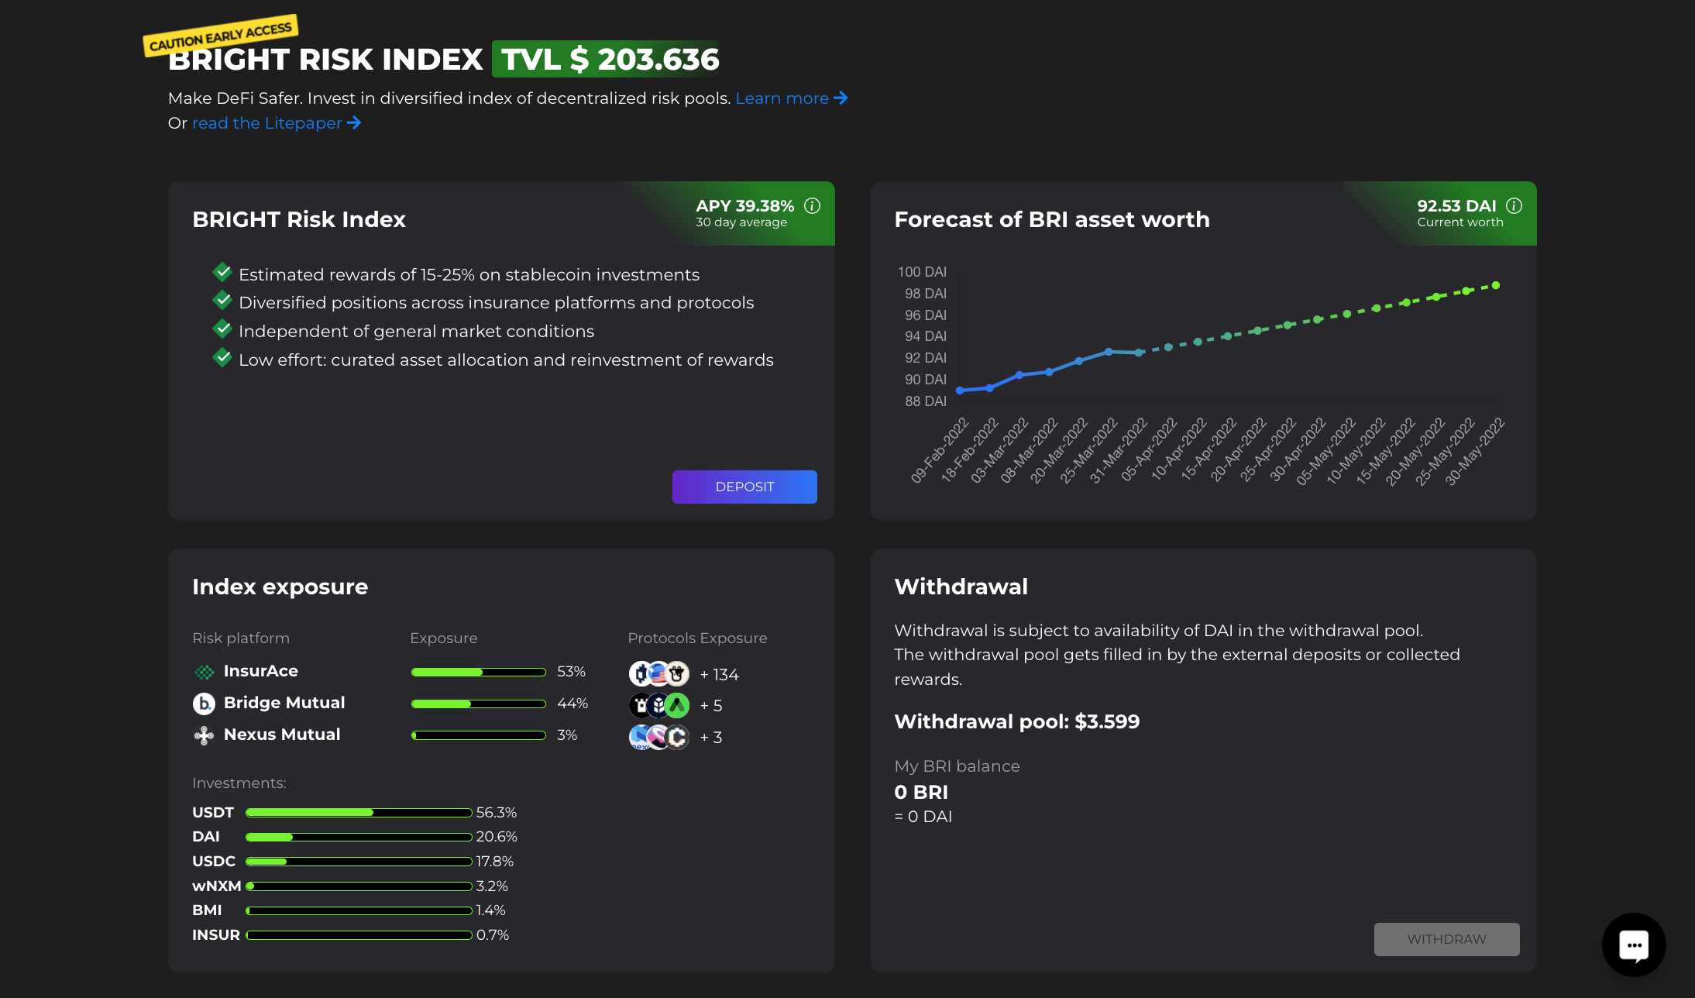Click the DEPOSIT button
This screenshot has height=998, width=1695.
click(x=744, y=487)
